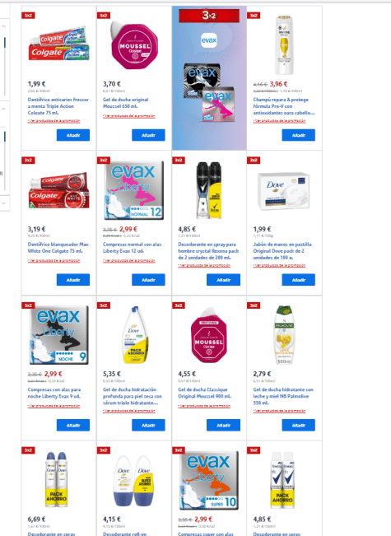
Task: Add Colgate Triple Action toothpaste with Añadir
Action: (x=73, y=135)
